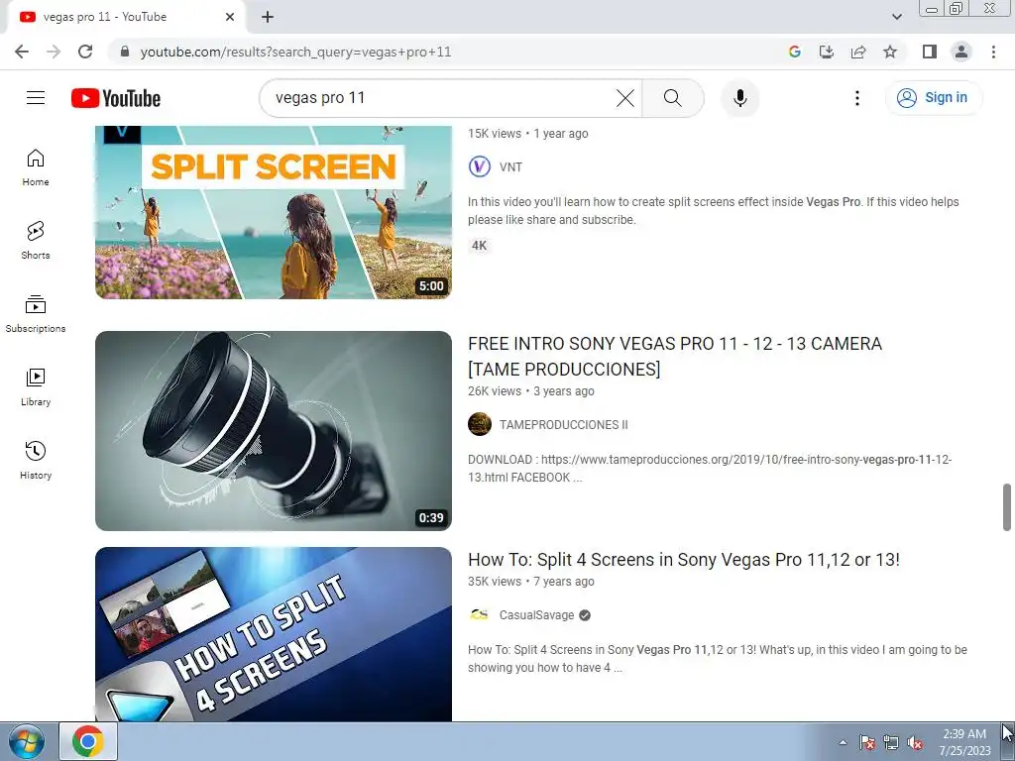Go back with the browser back arrow
The image size is (1015, 761).
click(22, 52)
